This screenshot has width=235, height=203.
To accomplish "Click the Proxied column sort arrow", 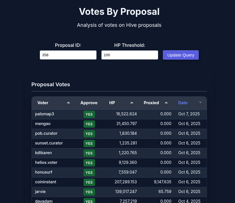I will pos(166,103).
